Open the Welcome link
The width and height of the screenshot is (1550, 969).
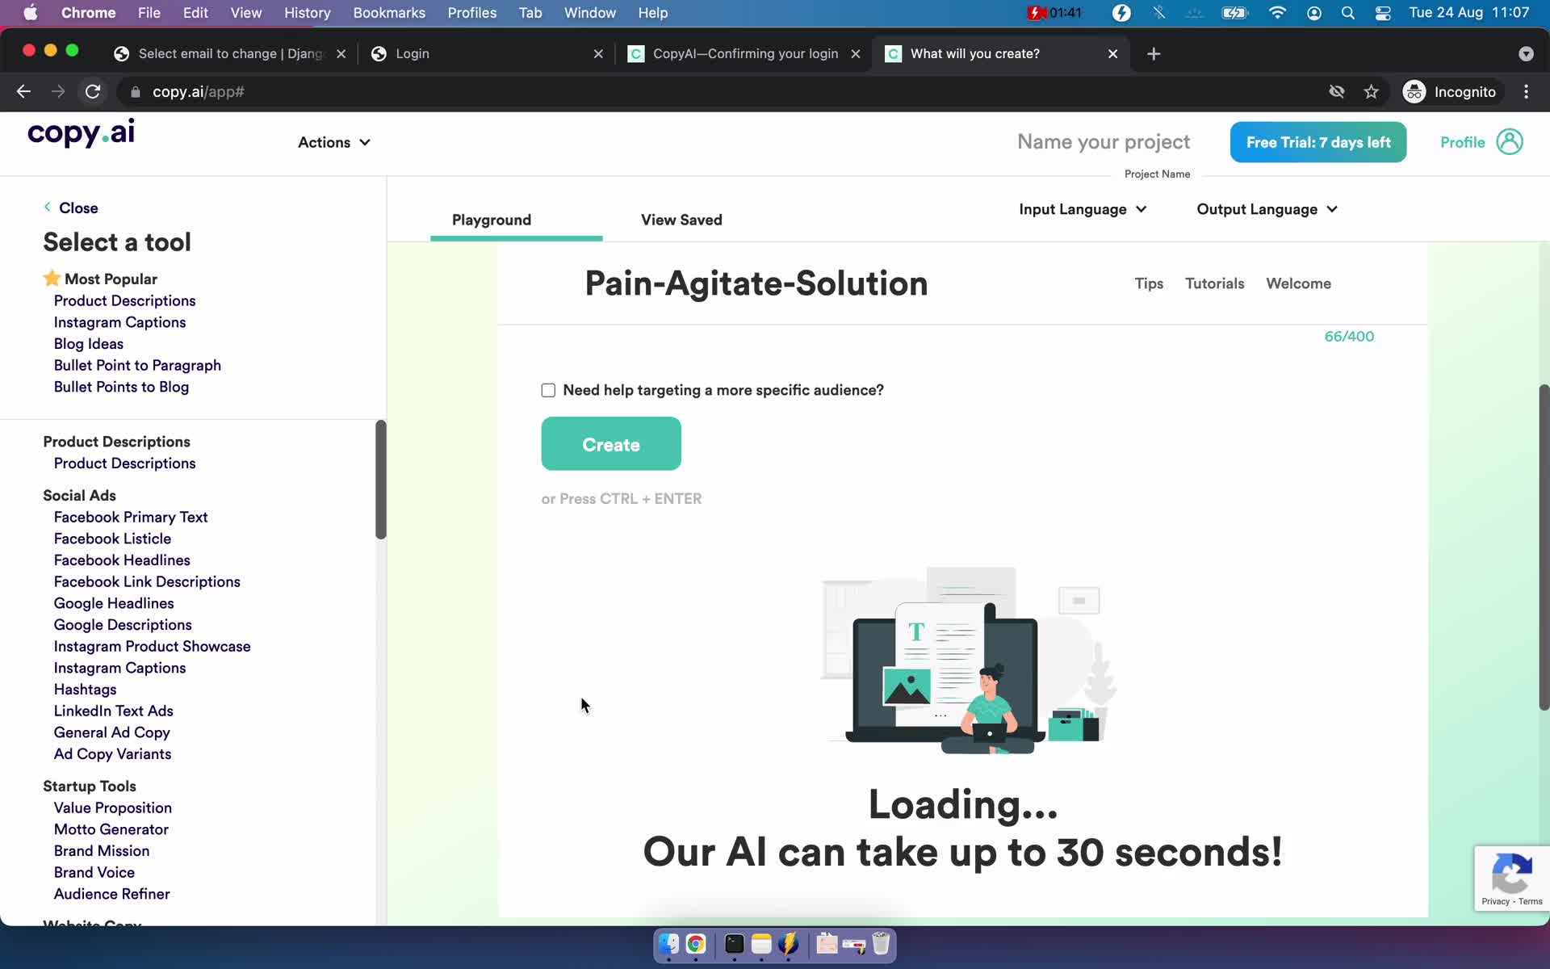tap(1298, 283)
